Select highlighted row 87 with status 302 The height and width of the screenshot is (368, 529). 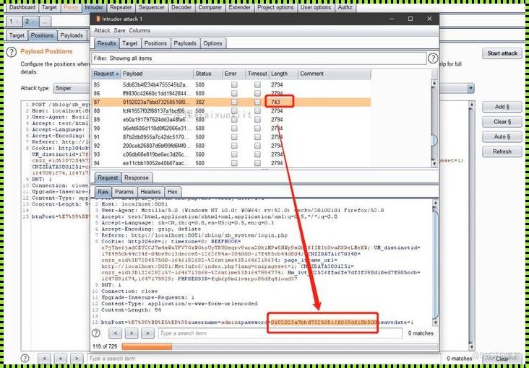point(231,102)
